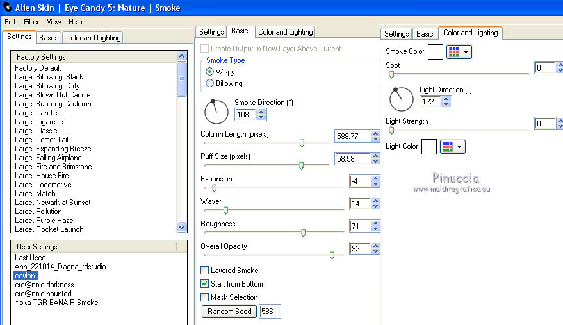Select the Settings tab in right panel
This screenshot has height=325, width=563.
click(396, 34)
